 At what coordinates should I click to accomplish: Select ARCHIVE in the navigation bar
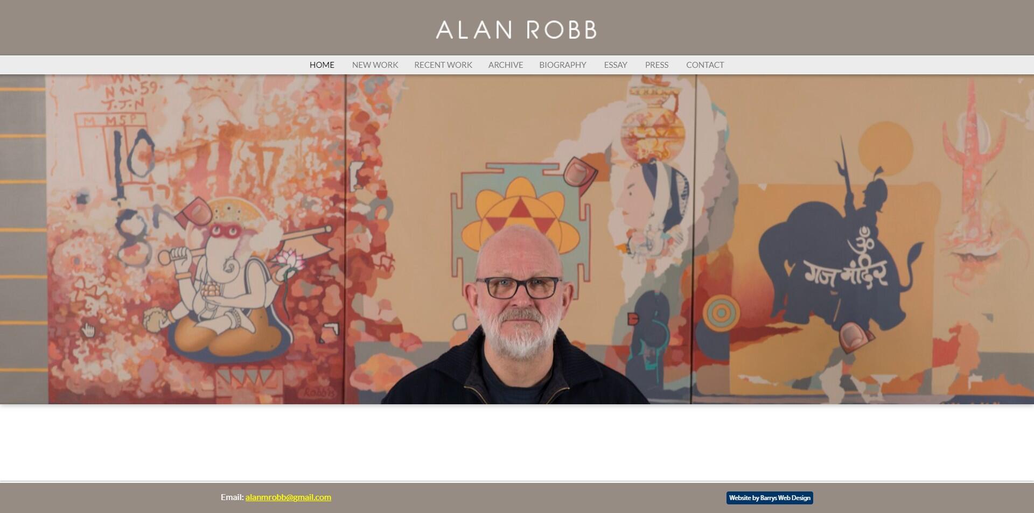point(505,65)
